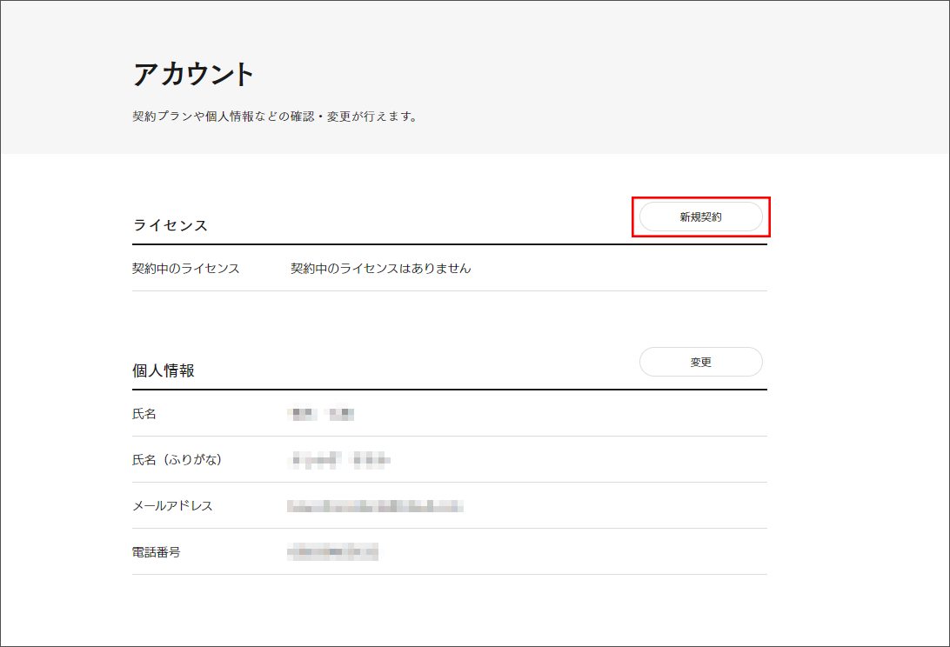The image size is (950, 647).
Task: Select the 契約中のライセンスはありません message
Action: pyautogui.click(x=381, y=269)
